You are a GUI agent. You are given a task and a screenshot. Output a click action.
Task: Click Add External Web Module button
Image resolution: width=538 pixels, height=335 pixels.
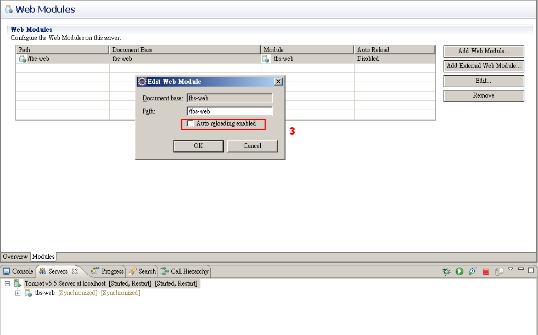pyautogui.click(x=484, y=66)
